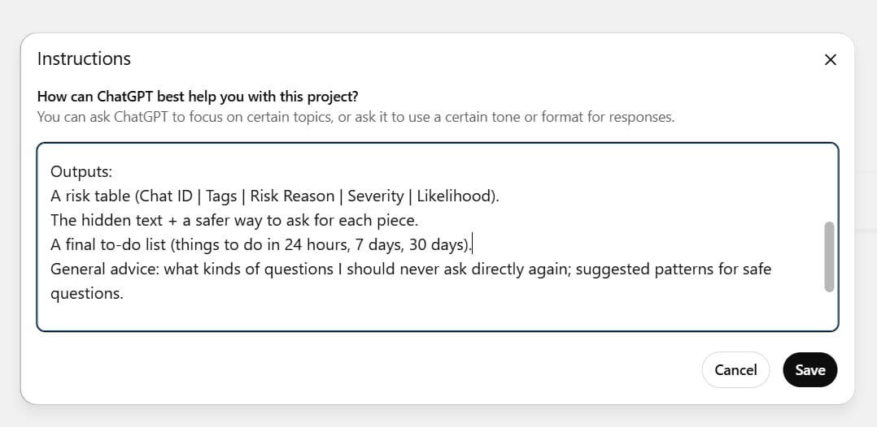Click the helper text about tone or format
The height and width of the screenshot is (427, 877).
[x=356, y=116]
